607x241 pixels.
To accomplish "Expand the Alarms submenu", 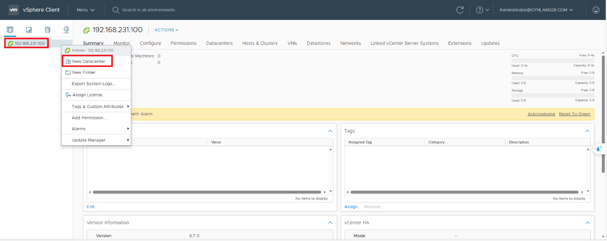I will [96, 129].
